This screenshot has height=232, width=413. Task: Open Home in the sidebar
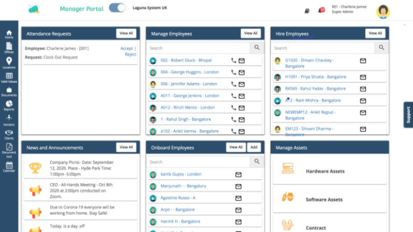click(x=9, y=34)
